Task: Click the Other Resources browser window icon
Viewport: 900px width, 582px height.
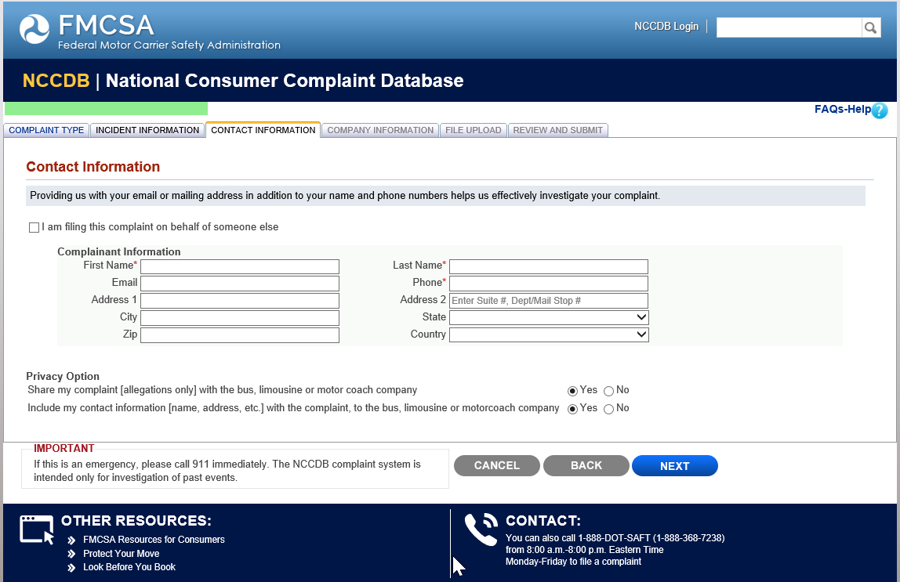Action: click(37, 530)
